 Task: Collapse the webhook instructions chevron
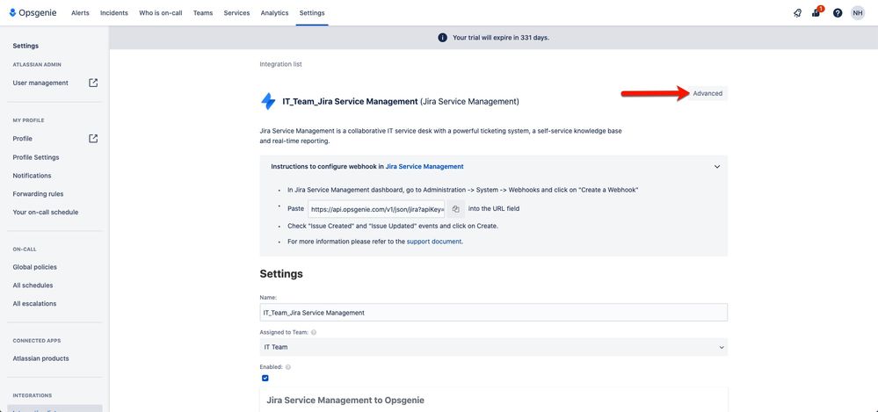pos(717,166)
